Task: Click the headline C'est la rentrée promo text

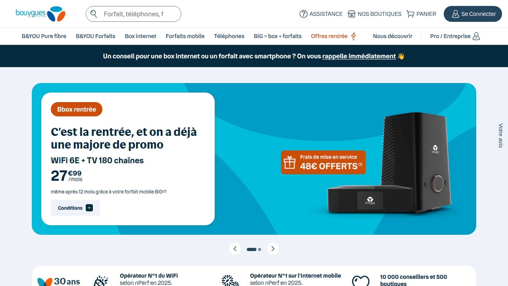Action: (x=124, y=138)
